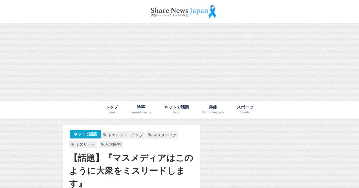Click the logo subtitle 話題のニュースとネットの反応

169,15
